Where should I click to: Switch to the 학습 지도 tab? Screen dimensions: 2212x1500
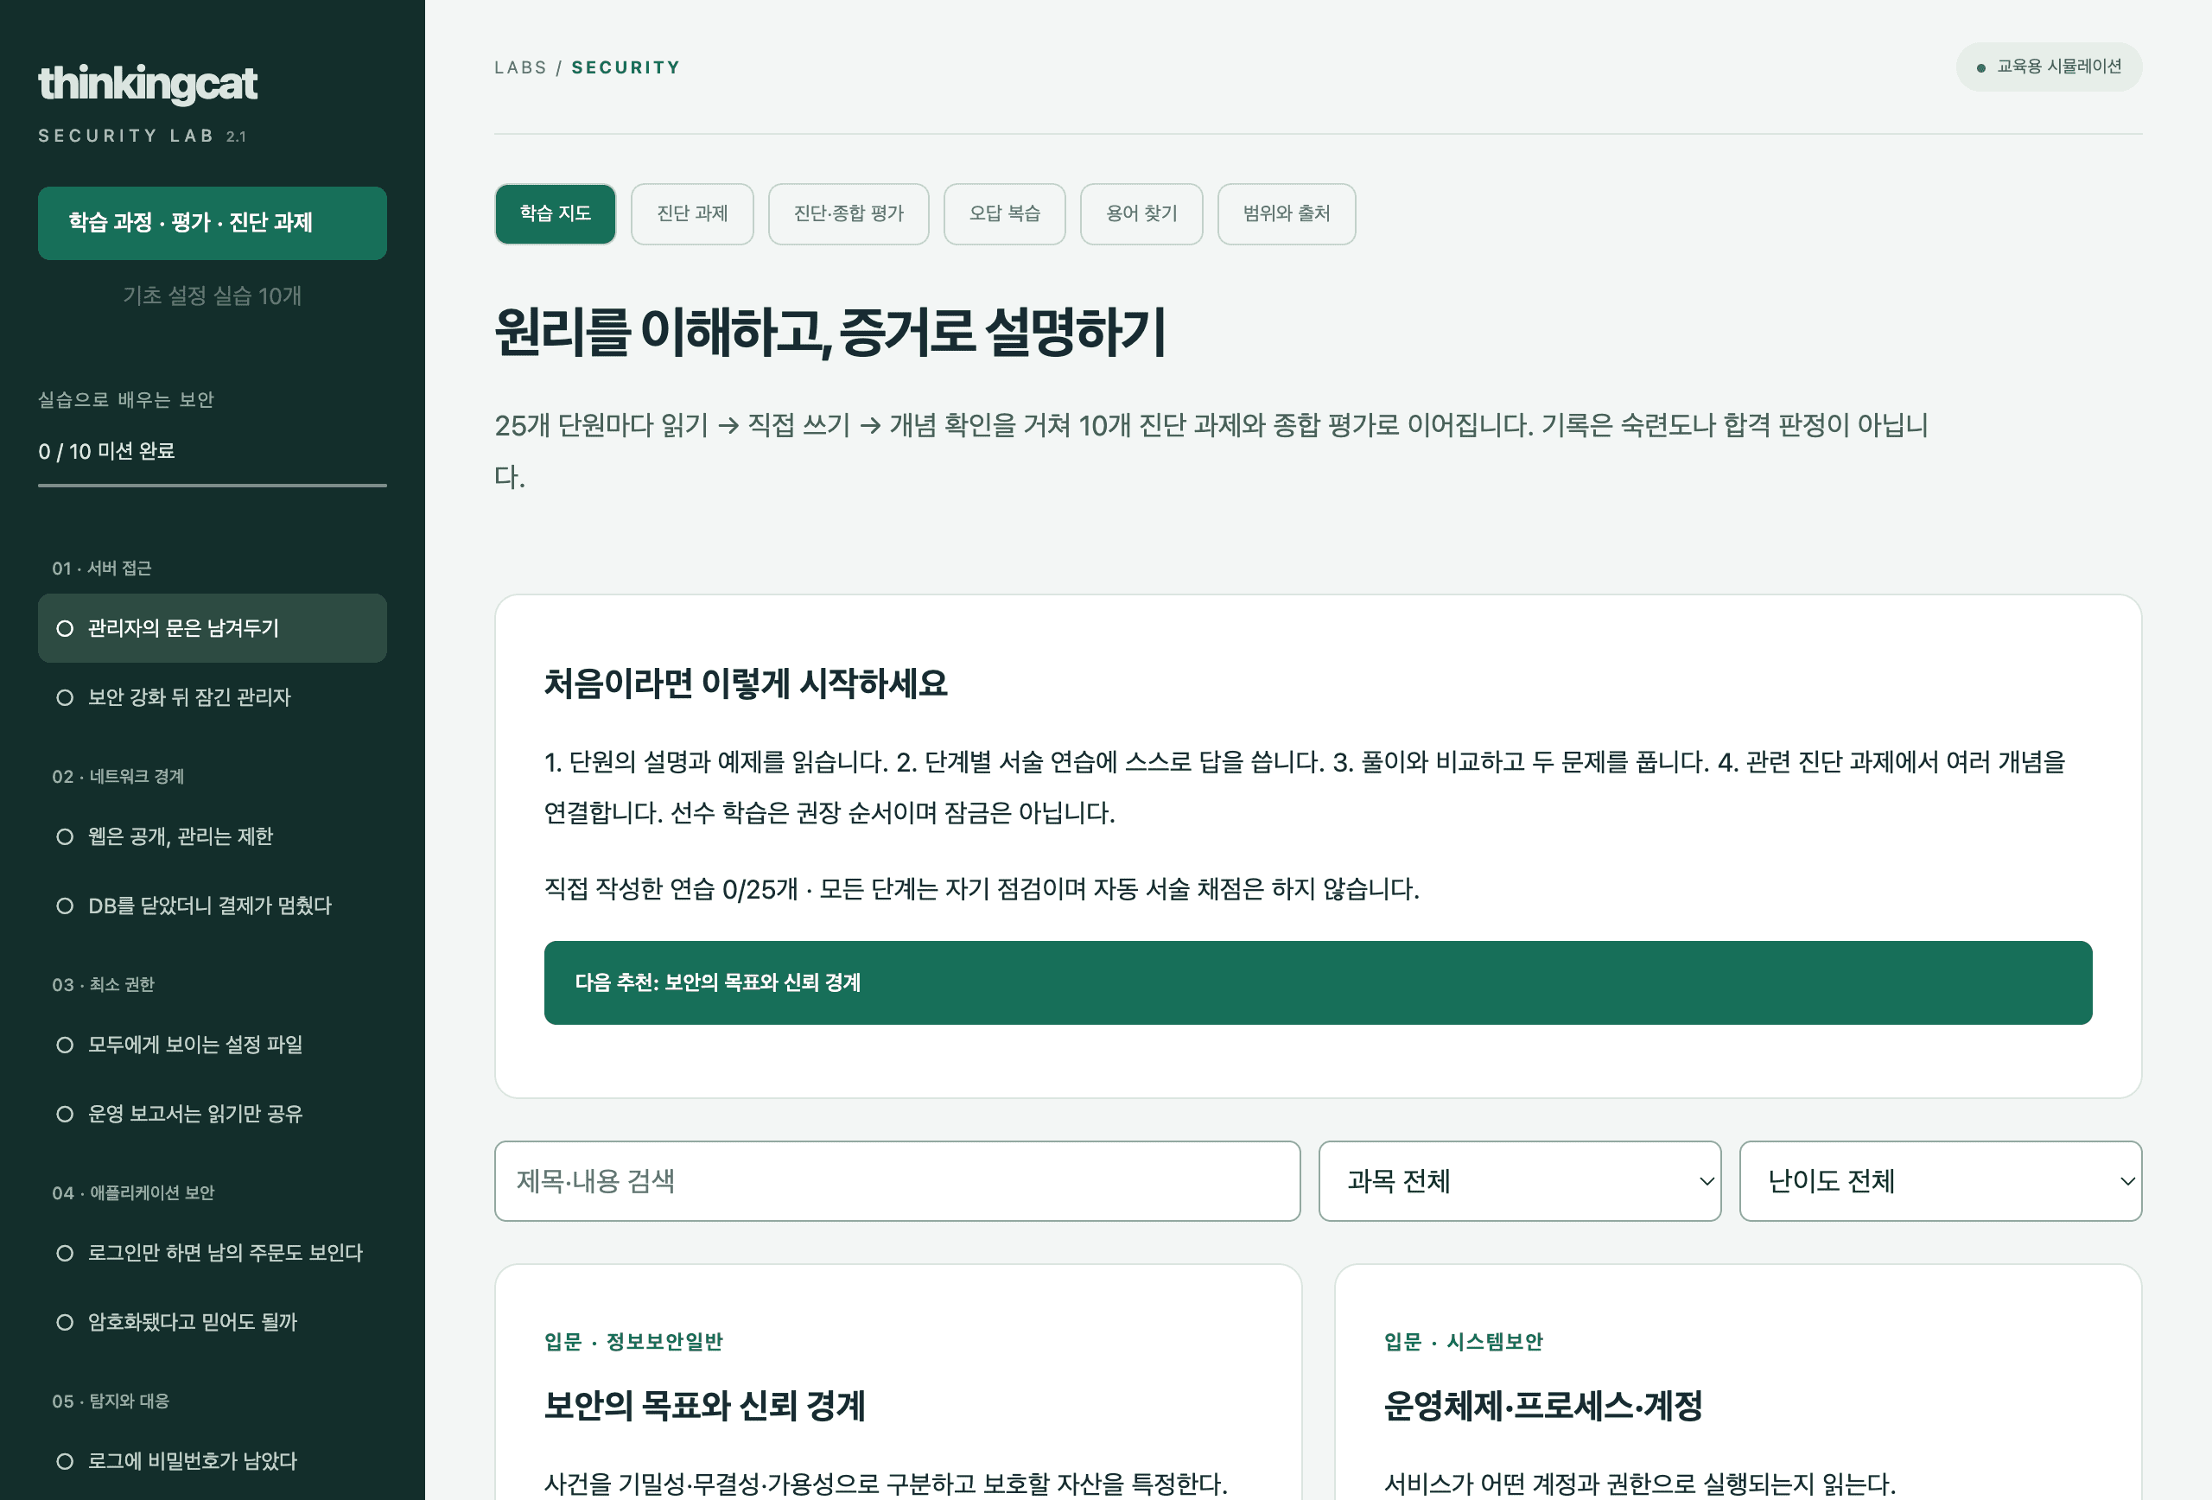pyautogui.click(x=555, y=213)
